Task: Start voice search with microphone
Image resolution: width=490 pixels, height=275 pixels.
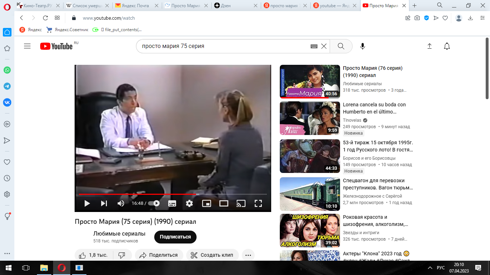Action: (363, 46)
